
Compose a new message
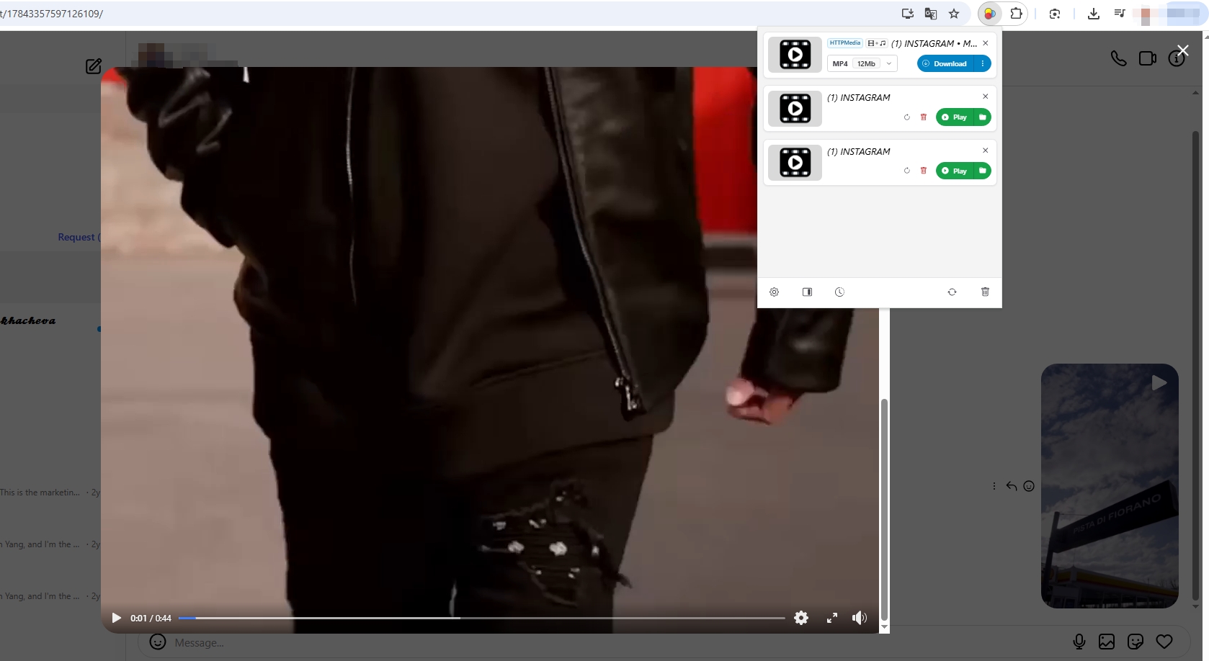tap(94, 66)
